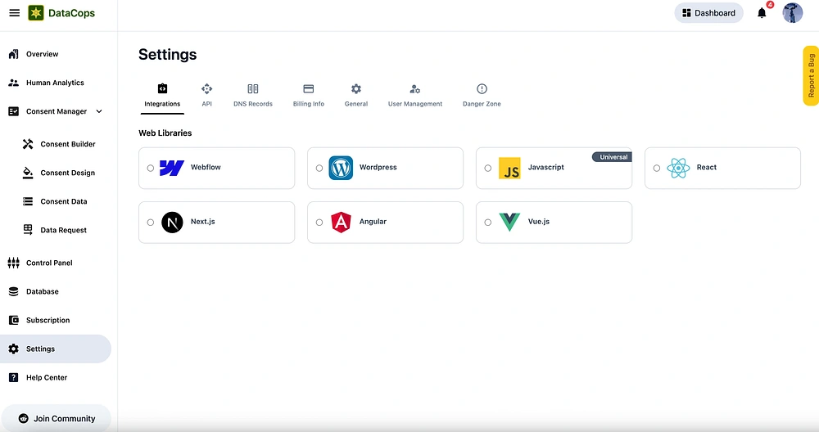Collapse the Consent Manager chevron
819x432 pixels.
tap(99, 111)
